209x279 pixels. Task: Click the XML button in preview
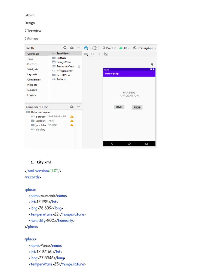click(119, 107)
